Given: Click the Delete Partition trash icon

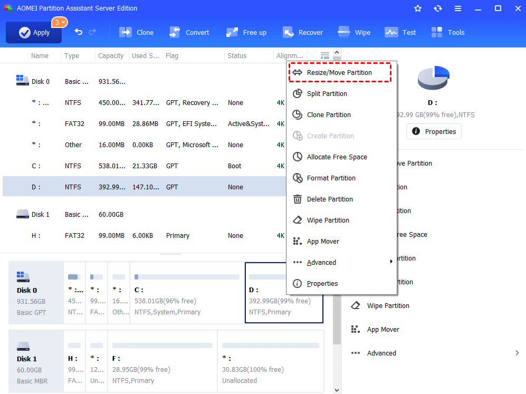Looking at the screenshot, I should coord(297,199).
